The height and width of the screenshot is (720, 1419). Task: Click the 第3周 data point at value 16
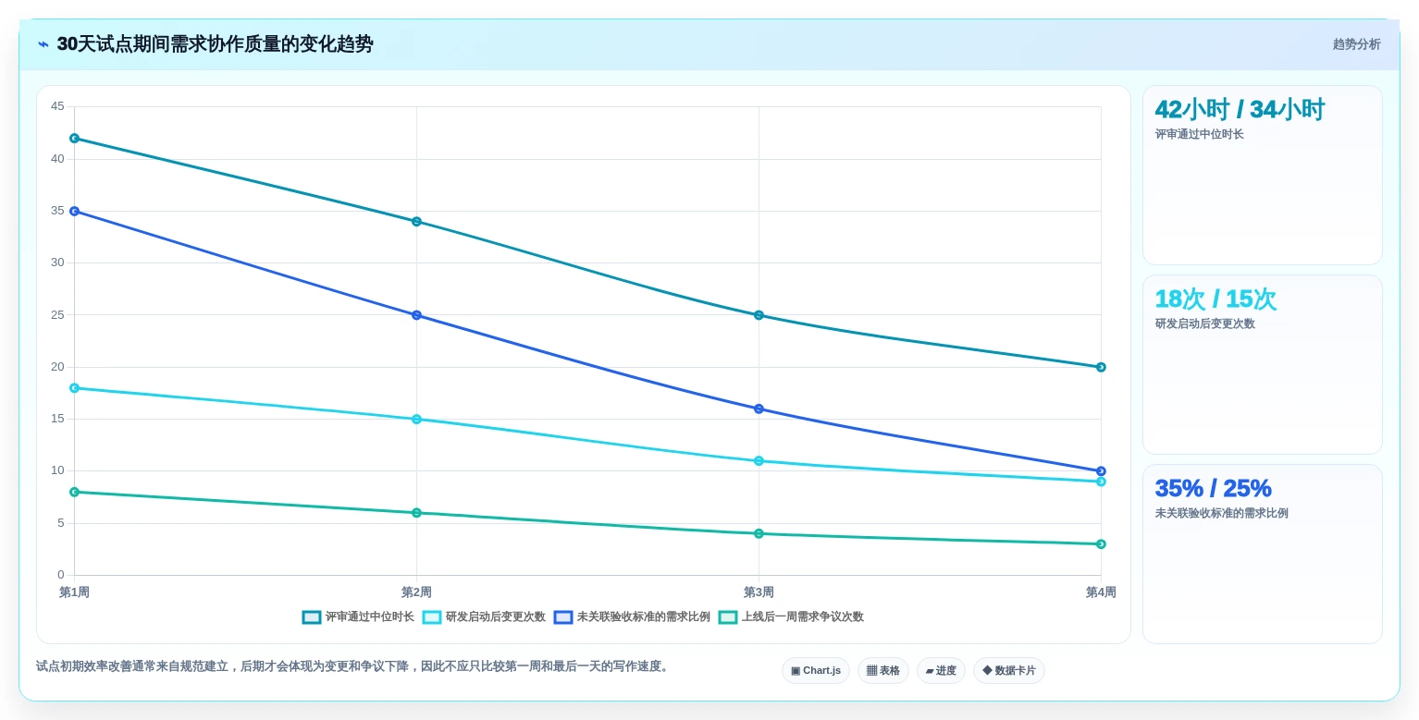pyautogui.click(x=759, y=409)
